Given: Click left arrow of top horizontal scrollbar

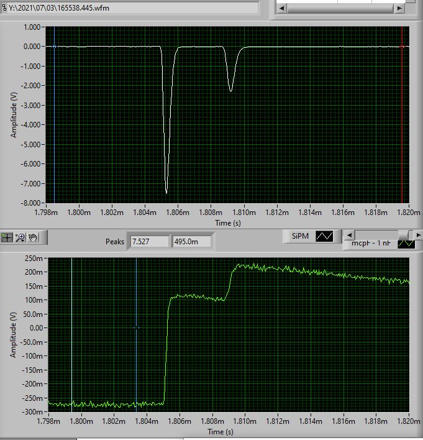Looking at the screenshot, I should tap(281, 9).
